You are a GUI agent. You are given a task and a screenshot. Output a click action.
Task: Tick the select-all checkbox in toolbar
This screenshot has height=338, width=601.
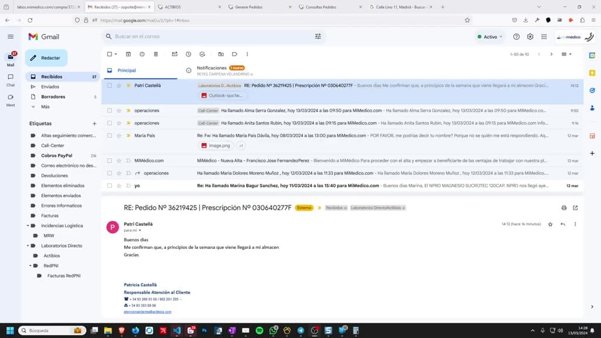pos(110,54)
